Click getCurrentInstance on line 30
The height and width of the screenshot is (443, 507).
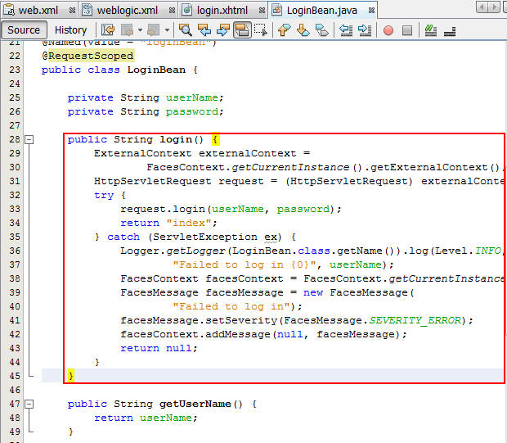tap(290, 167)
